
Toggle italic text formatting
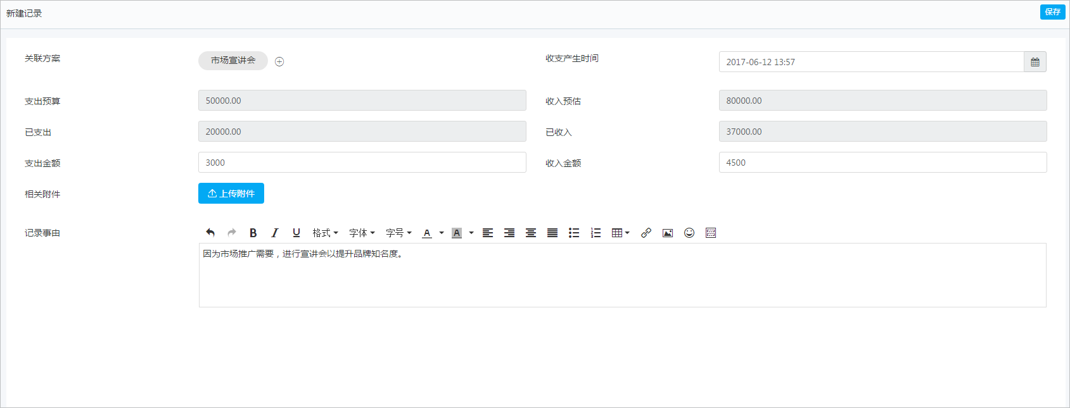pyautogui.click(x=274, y=233)
